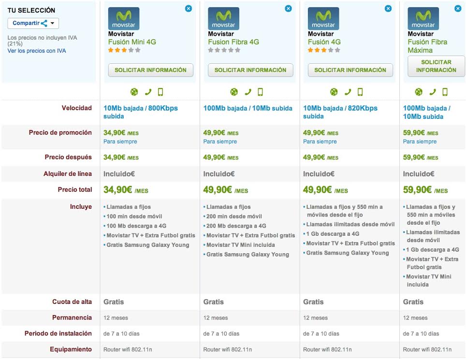
Task: Click internet globe icon under Fusión 4G
Action: 334,92
